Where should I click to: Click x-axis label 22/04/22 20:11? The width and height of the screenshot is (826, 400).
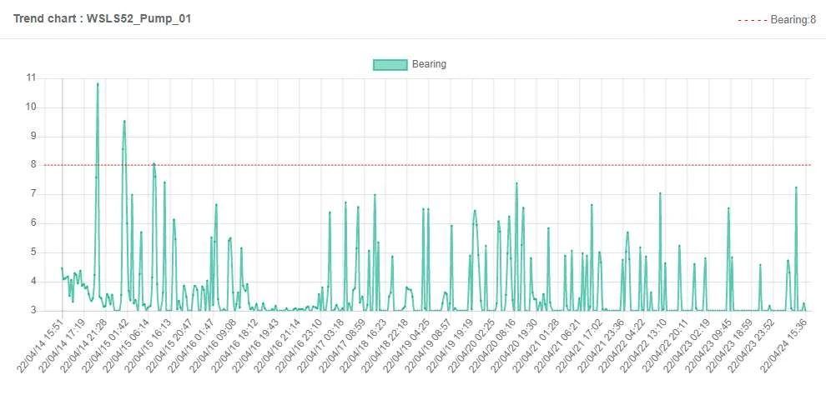click(667, 345)
